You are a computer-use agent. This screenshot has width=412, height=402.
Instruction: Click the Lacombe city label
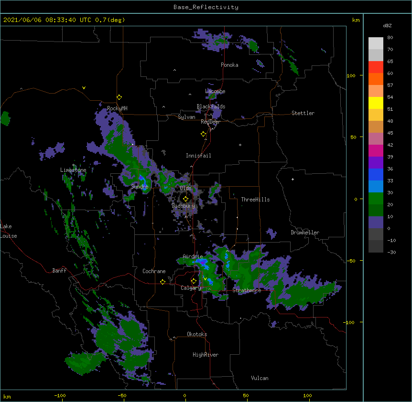215,91
